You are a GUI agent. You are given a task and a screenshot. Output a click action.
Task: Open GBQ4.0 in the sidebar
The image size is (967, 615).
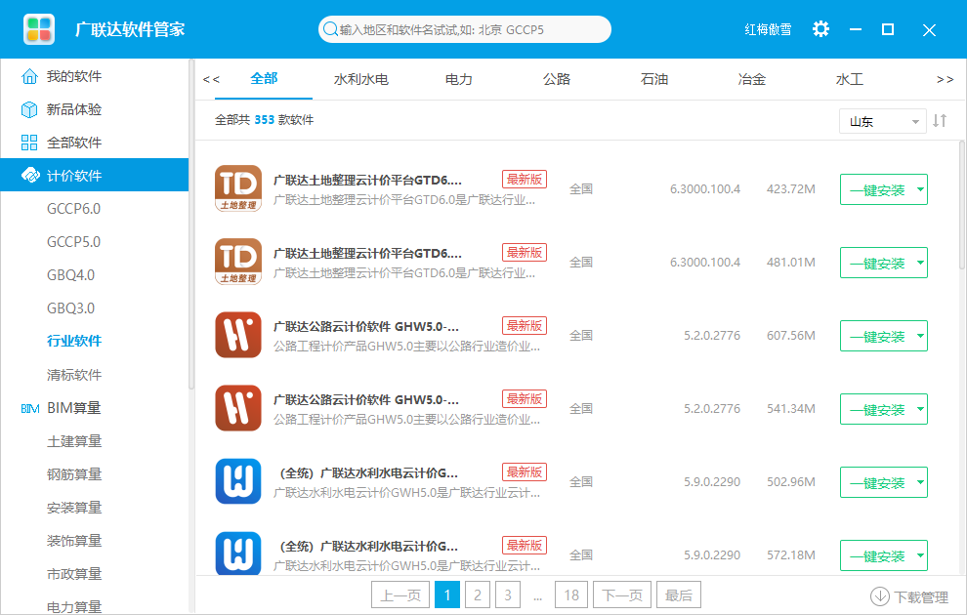[71, 275]
